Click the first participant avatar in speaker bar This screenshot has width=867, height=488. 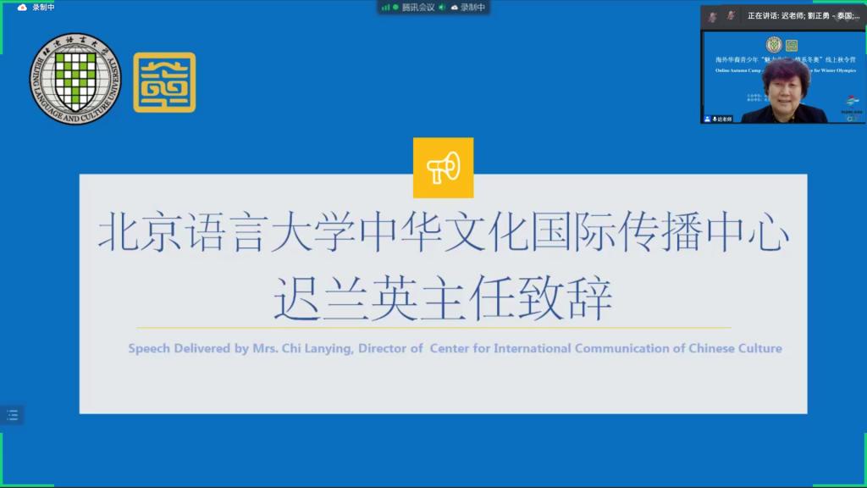713,16
